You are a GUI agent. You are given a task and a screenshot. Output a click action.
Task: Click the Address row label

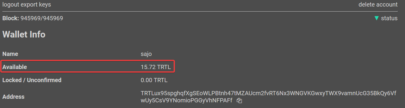tap(13, 97)
